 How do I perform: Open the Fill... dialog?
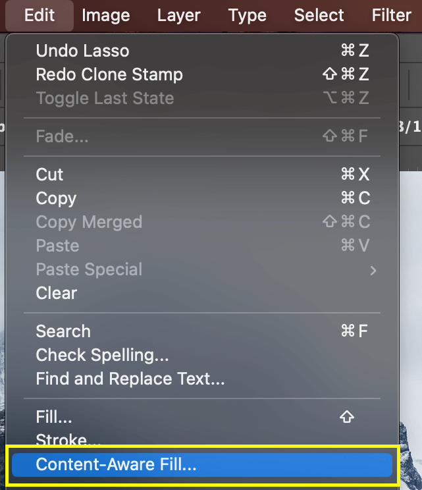tap(202, 416)
